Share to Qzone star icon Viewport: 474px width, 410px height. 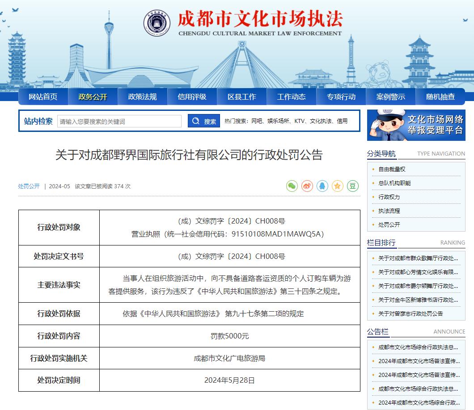point(337,186)
